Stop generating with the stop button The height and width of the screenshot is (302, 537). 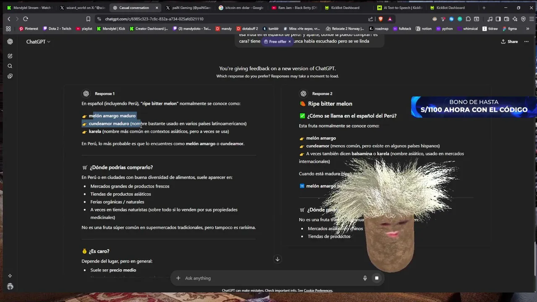pos(377,278)
